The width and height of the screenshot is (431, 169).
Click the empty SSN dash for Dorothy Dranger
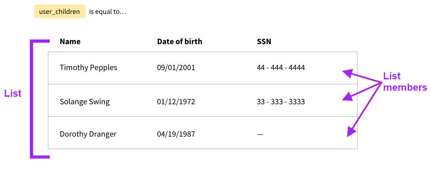260,134
